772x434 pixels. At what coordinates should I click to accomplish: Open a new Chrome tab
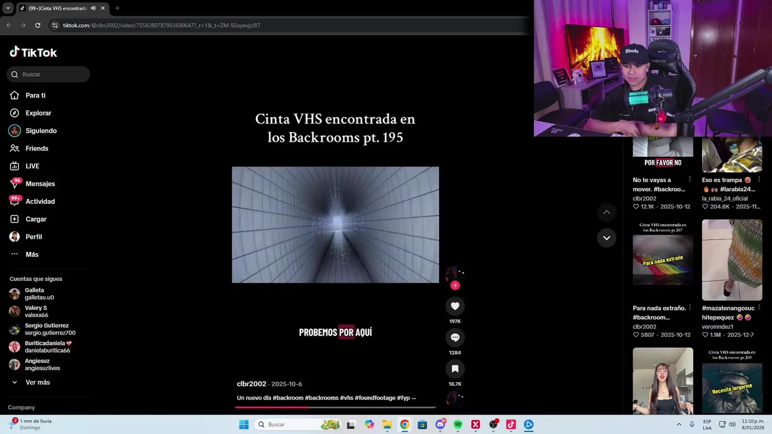tap(117, 8)
